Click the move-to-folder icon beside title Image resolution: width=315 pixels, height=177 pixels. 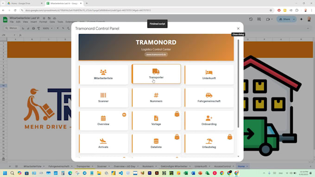coord(49,18)
